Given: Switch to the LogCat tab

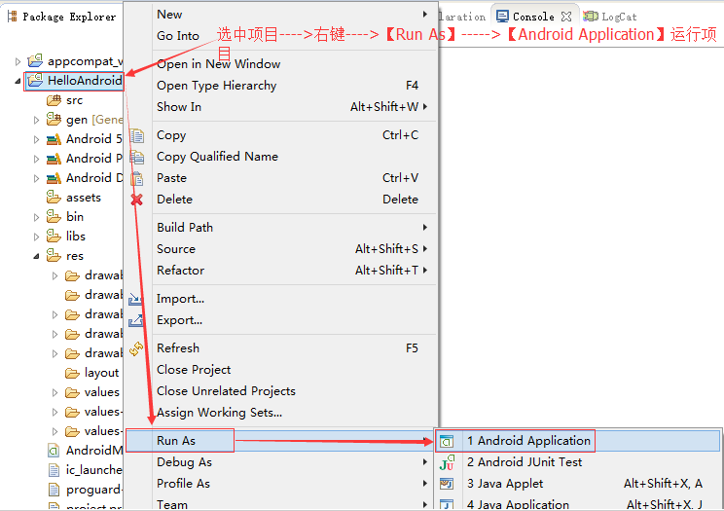Looking at the screenshot, I should pos(610,17).
